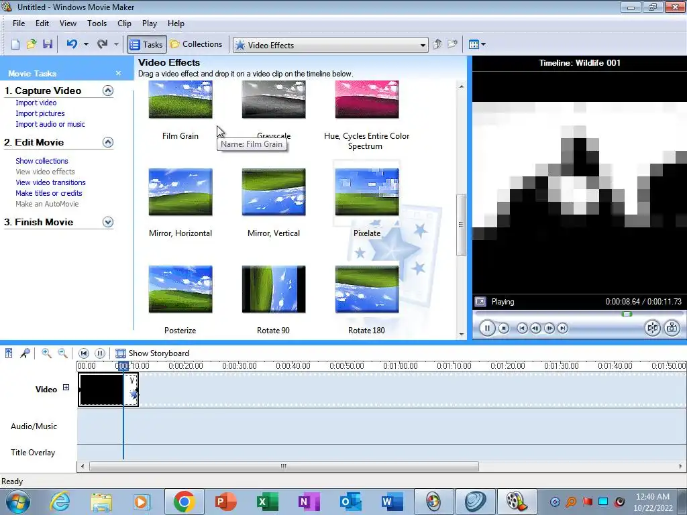This screenshot has width=687, height=515.
Task: Stop the preview monitor playback
Action: pyautogui.click(x=504, y=328)
